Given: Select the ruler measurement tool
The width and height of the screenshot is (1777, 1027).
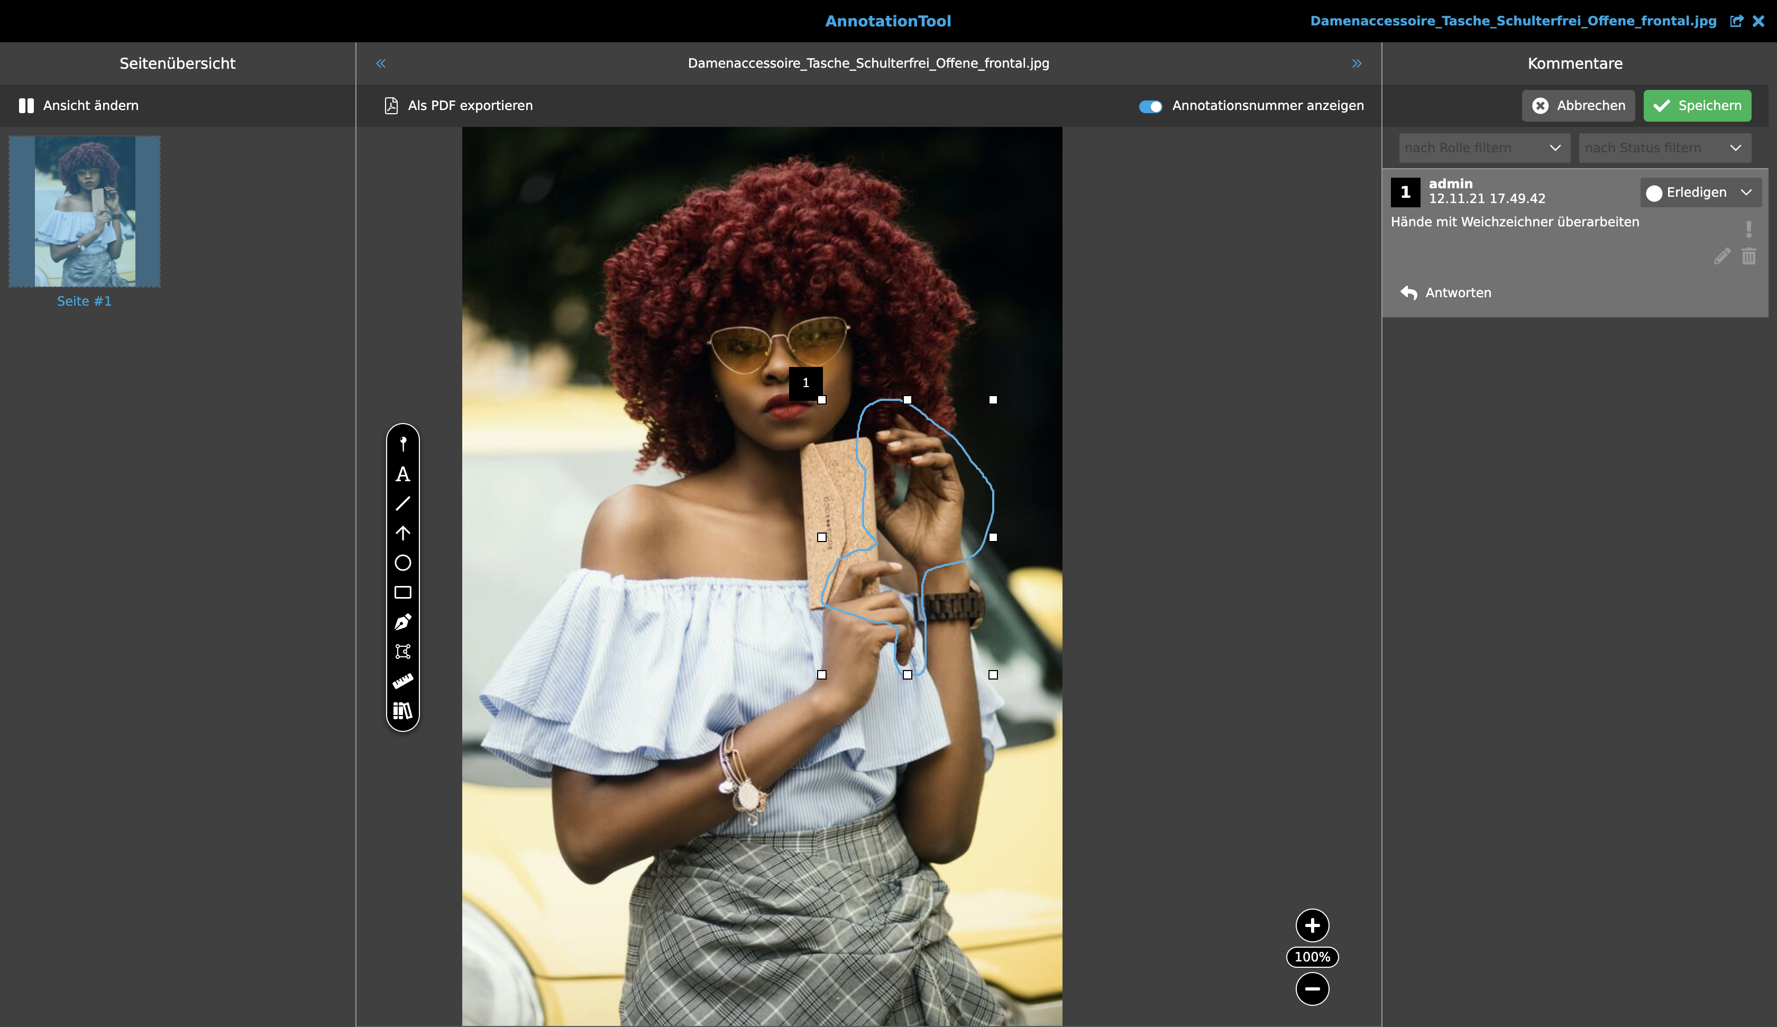Looking at the screenshot, I should (x=402, y=681).
